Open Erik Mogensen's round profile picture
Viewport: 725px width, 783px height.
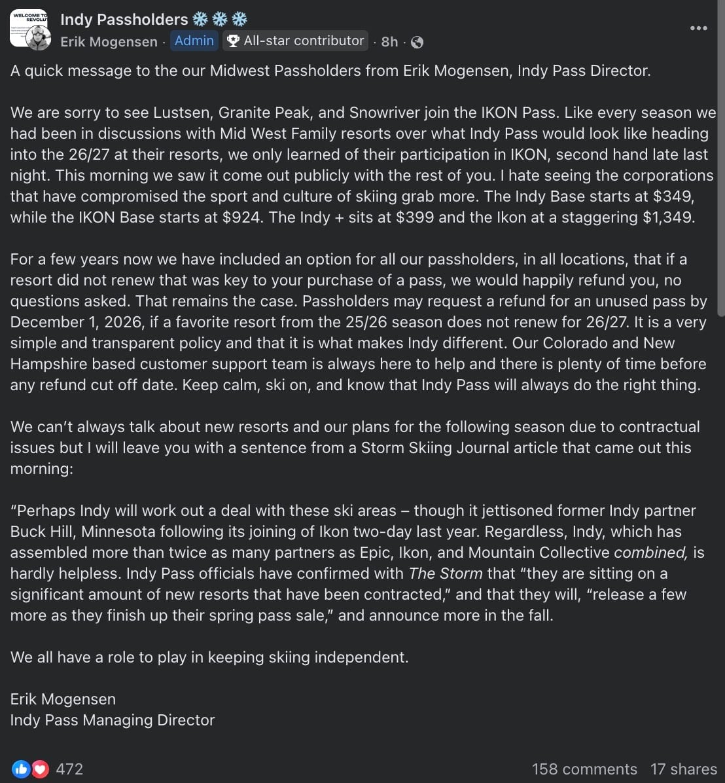tap(39, 39)
